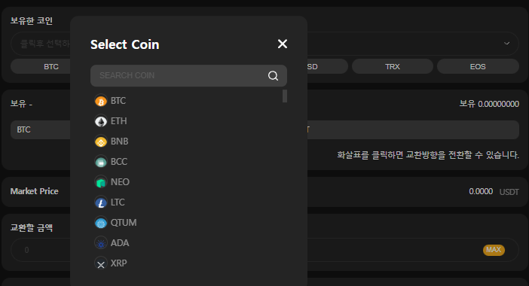Screen dimensions: 529x286
Task: Pick the QTUM coin icon
Action: [100, 223]
